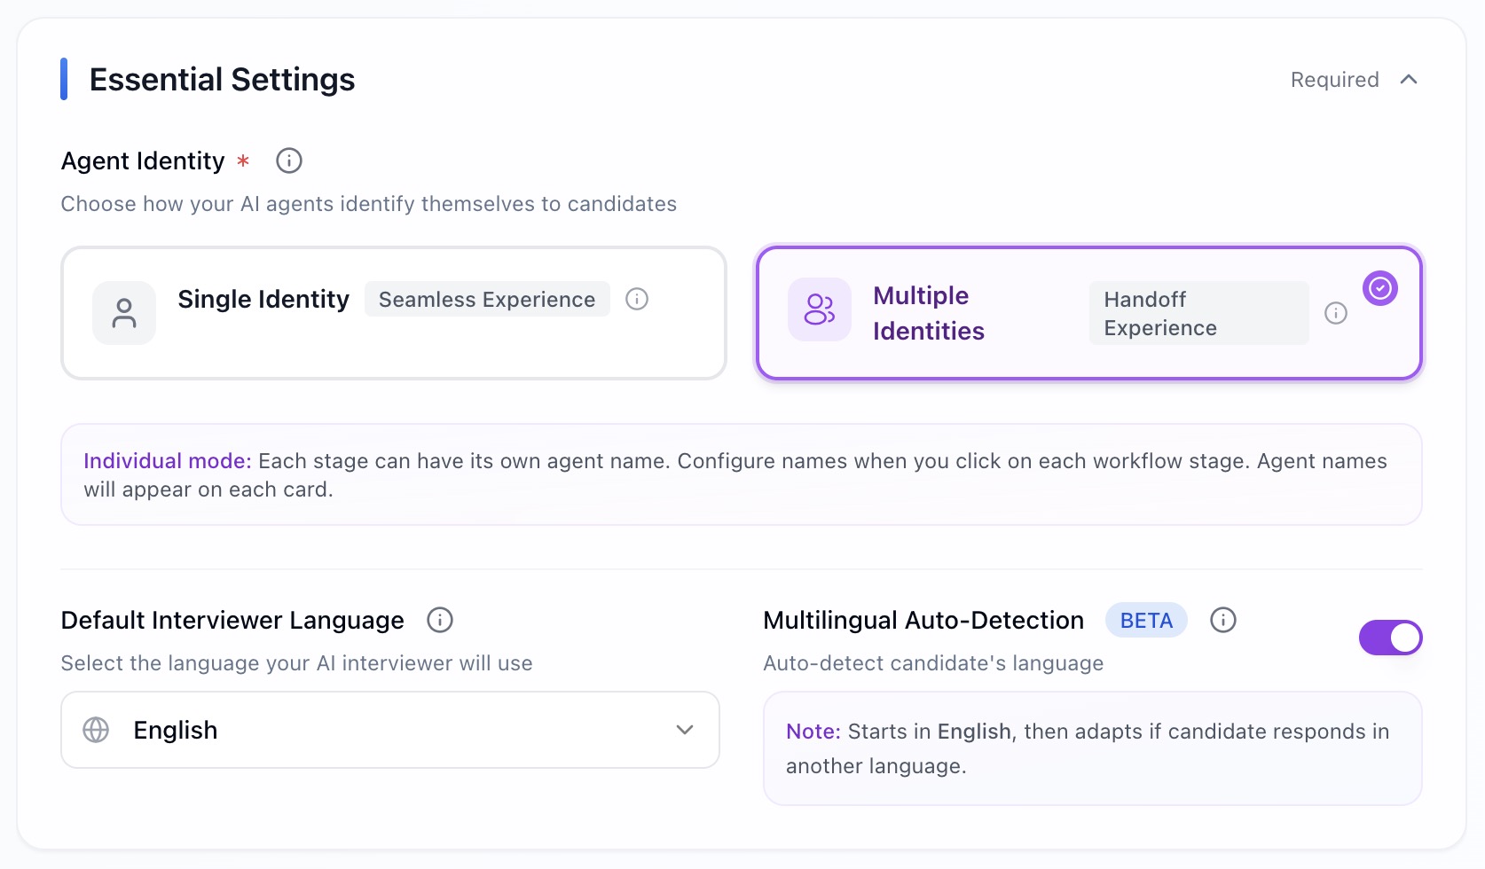Click info icon next to Handoff Experience
The width and height of the screenshot is (1485, 869).
(1336, 313)
